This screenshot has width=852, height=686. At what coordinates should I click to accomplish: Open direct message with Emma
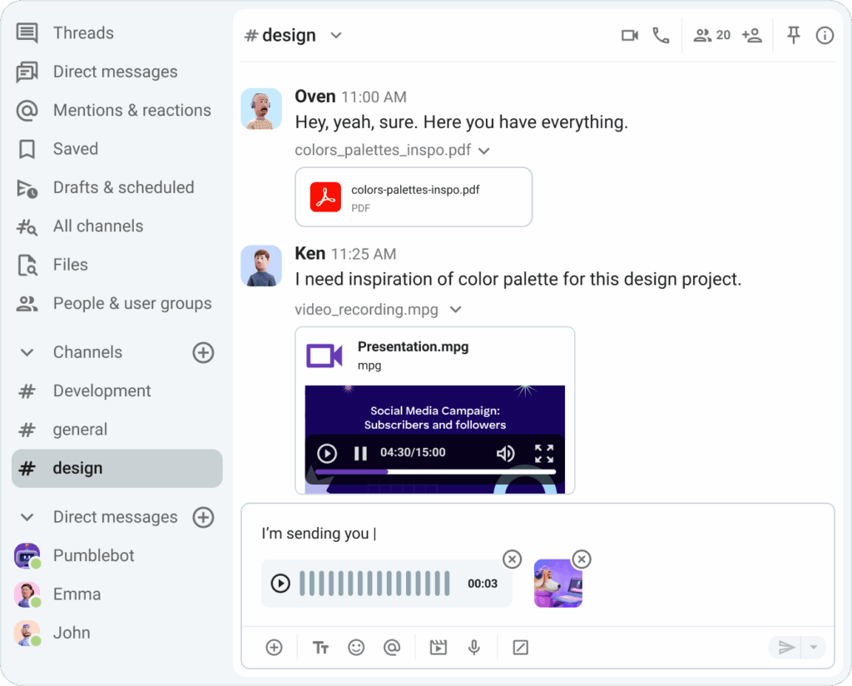pos(77,594)
